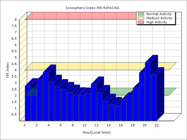Click the green Normal Activity legend swatch
Viewport: 187px width, 140px height.
tap(141, 14)
